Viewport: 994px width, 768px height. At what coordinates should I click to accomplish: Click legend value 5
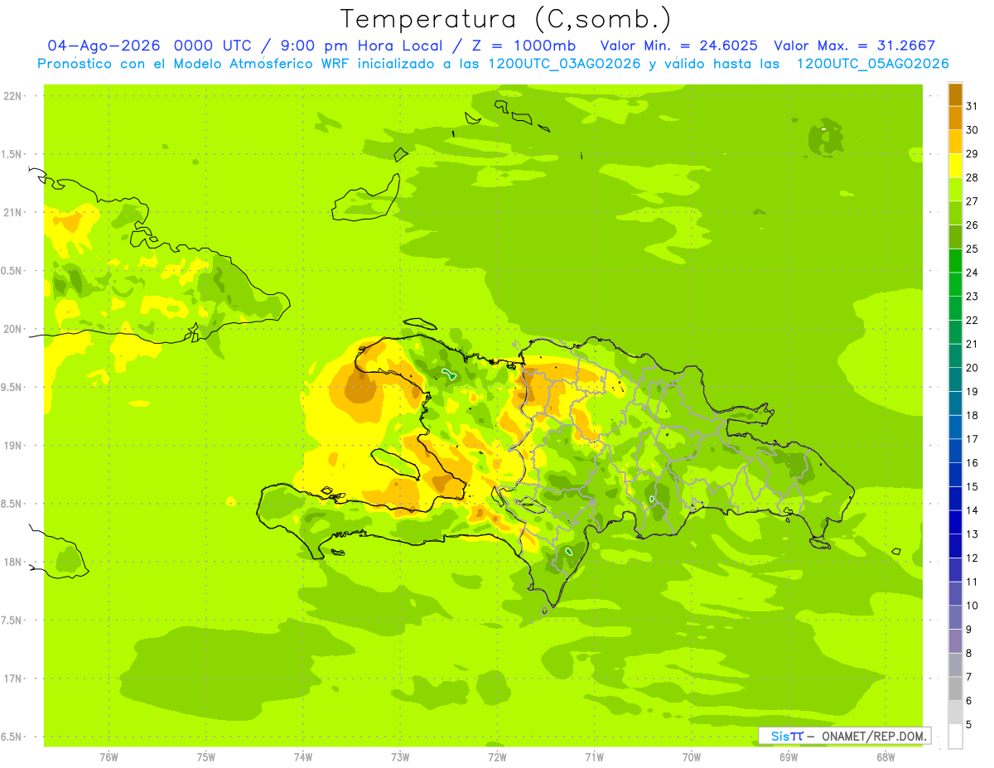pyautogui.click(x=970, y=724)
